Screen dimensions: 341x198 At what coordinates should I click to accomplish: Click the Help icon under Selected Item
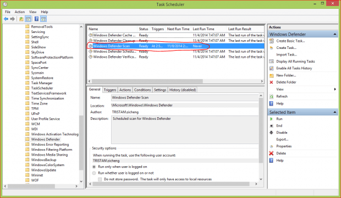pyautogui.click(x=271, y=161)
